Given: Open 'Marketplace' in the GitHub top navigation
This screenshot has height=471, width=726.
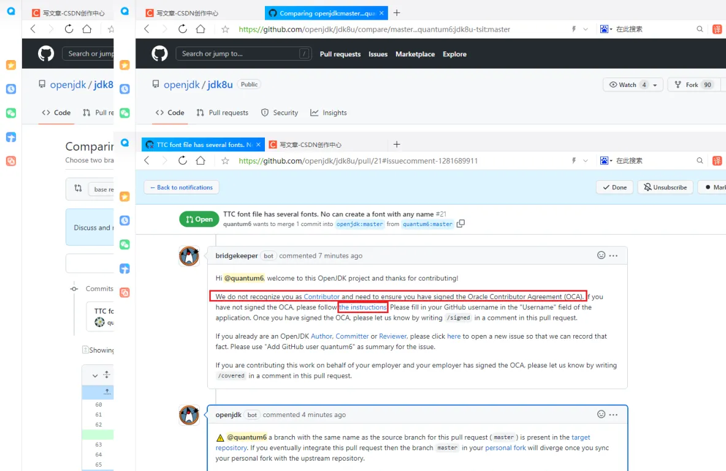Looking at the screenshot, I should click(415, 54).
